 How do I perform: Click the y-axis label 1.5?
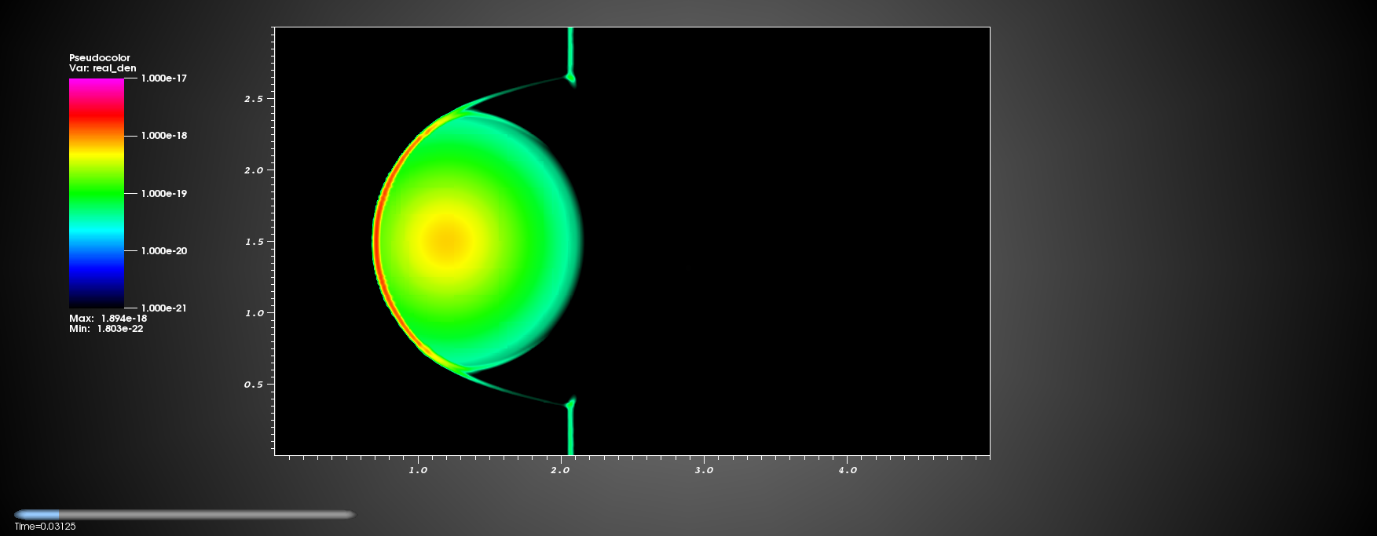(x=254, y=242)
